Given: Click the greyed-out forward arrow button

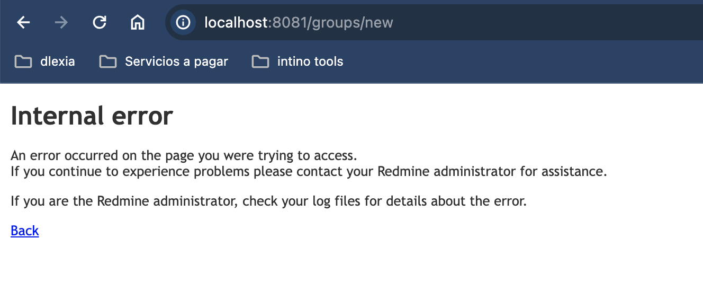Looking at the screenshot, I should coord(61,22).
